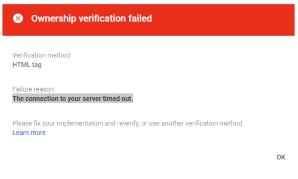Click the "Ownership verification failed" heading
298x179 pixels.
click(x=92, y=18)
